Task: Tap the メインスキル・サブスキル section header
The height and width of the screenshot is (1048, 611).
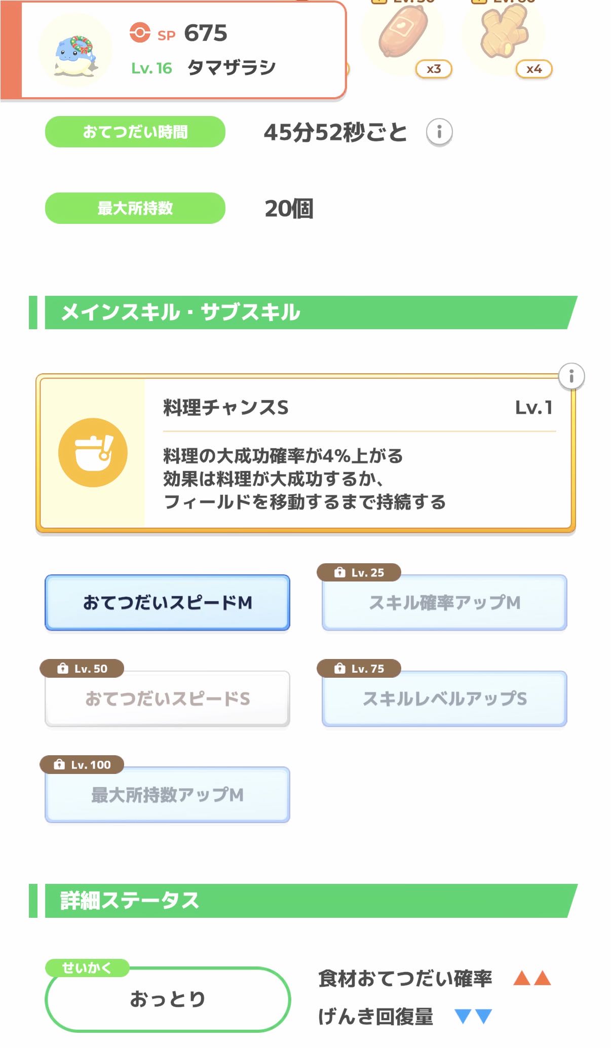Action: pos(304,313)
